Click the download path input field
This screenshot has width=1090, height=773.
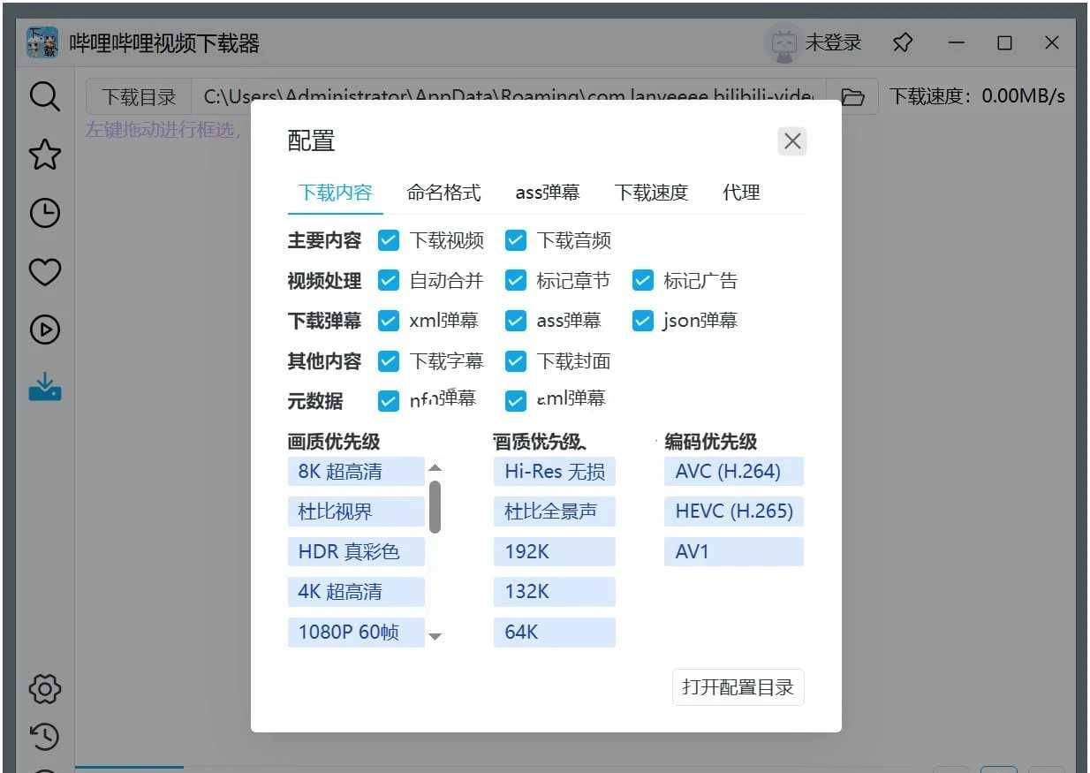(x=508, y=96)
